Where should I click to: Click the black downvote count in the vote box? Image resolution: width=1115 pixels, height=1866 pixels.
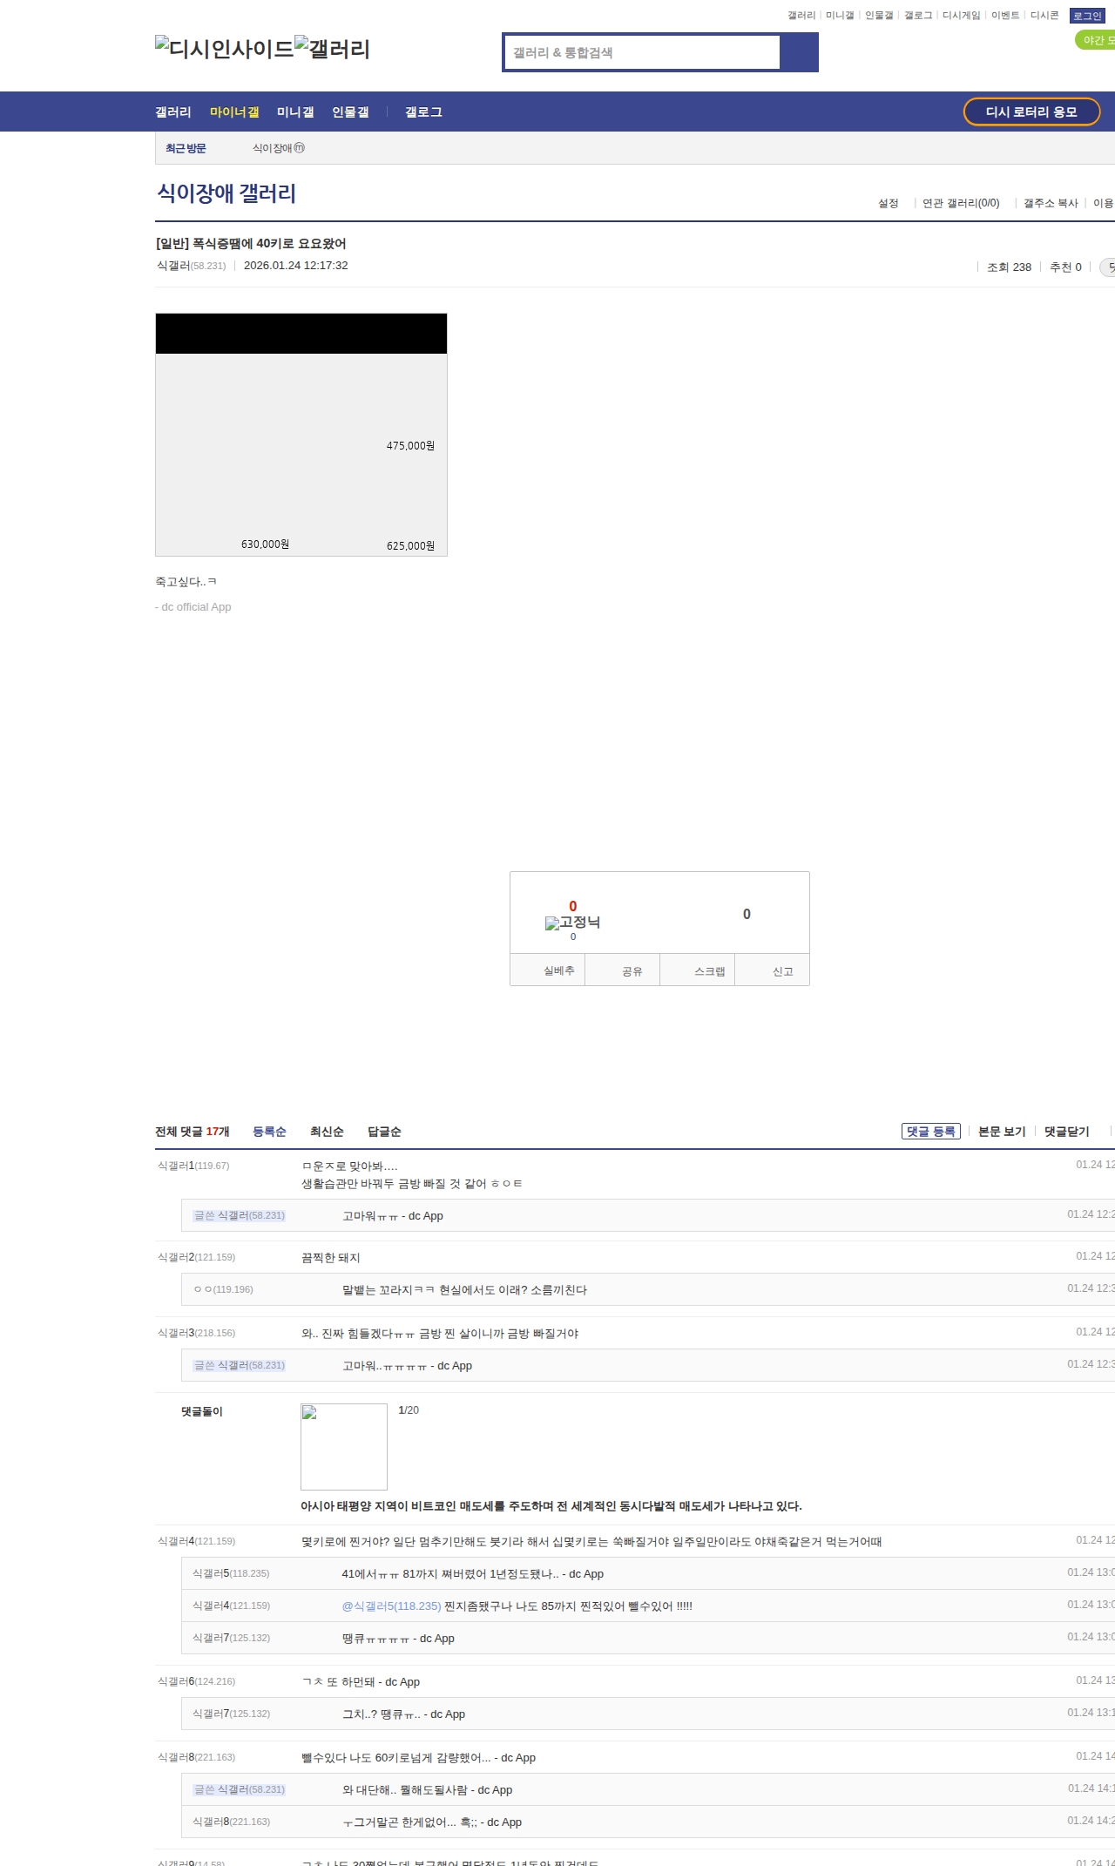coord(747,914)
